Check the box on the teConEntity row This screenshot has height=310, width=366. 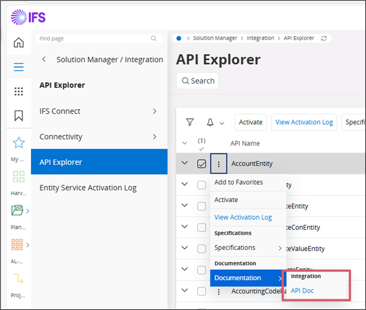tap(201, 227)
